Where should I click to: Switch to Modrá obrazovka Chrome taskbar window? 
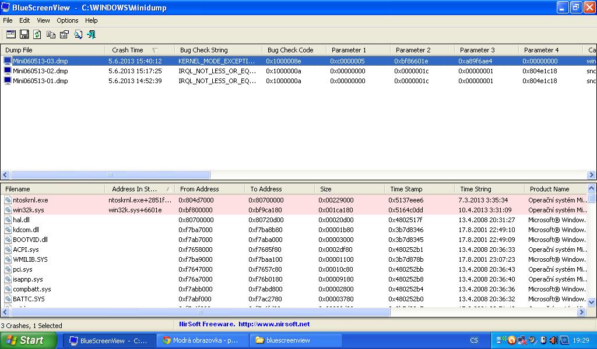(202, 340)
